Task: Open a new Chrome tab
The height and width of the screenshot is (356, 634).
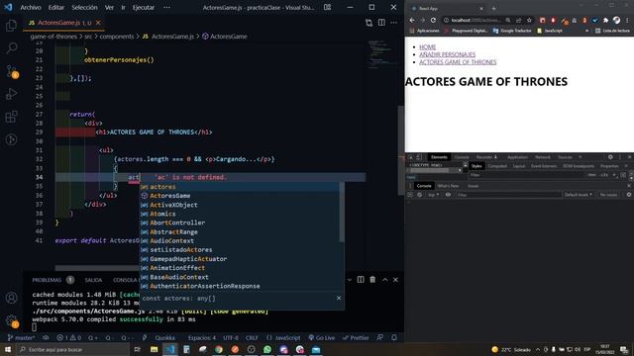Action: pyautogui.click(x=493, y=8)
